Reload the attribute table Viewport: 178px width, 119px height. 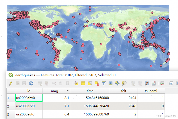coord(31,83)
